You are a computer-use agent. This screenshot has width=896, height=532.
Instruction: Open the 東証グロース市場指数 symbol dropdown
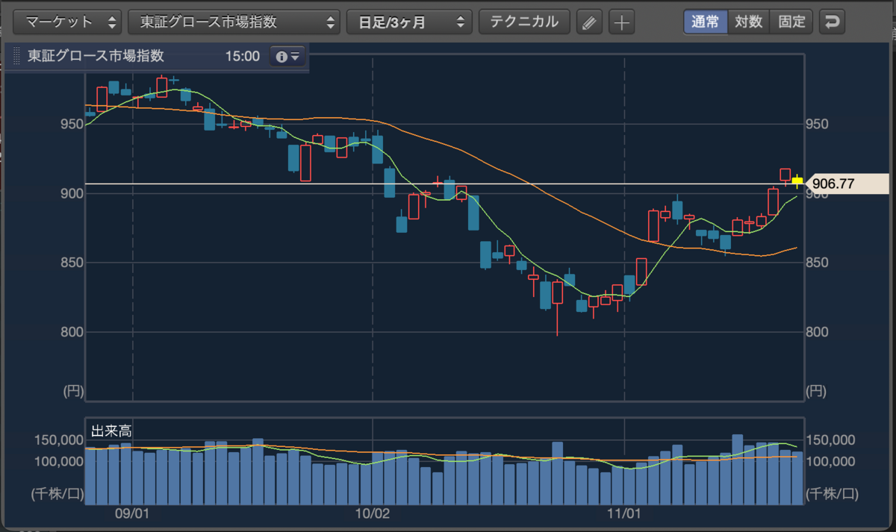click(x=234, y=22)
